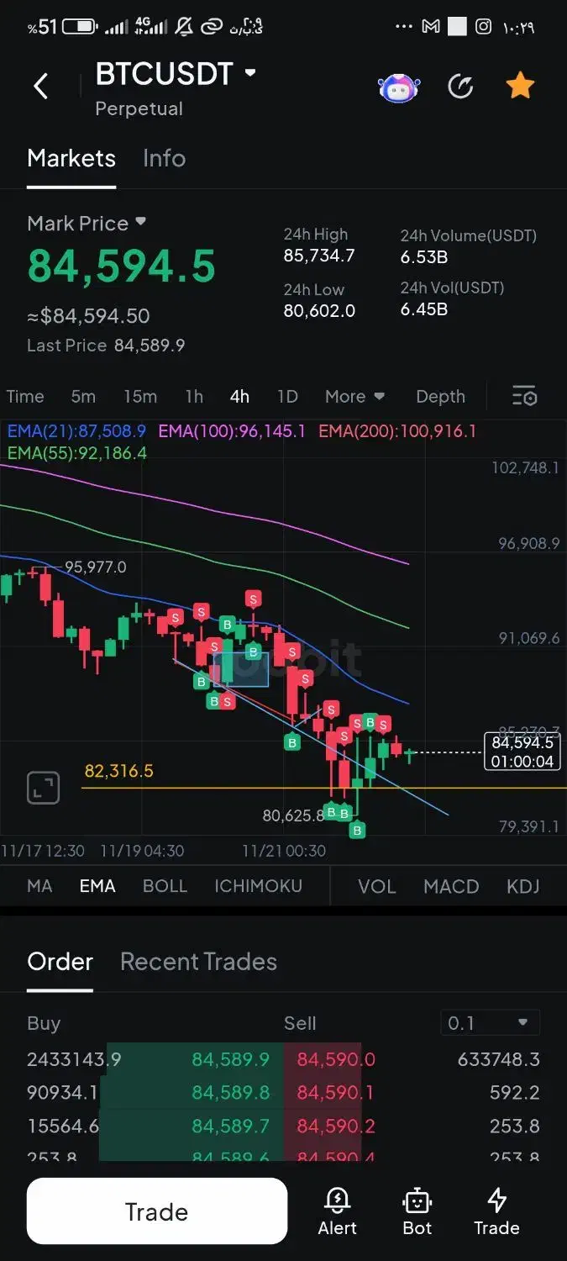The width and height of the screenshot is (567, 1261).
Task: Tap the Perpetual contract label
Action: (x=139, y=108)
